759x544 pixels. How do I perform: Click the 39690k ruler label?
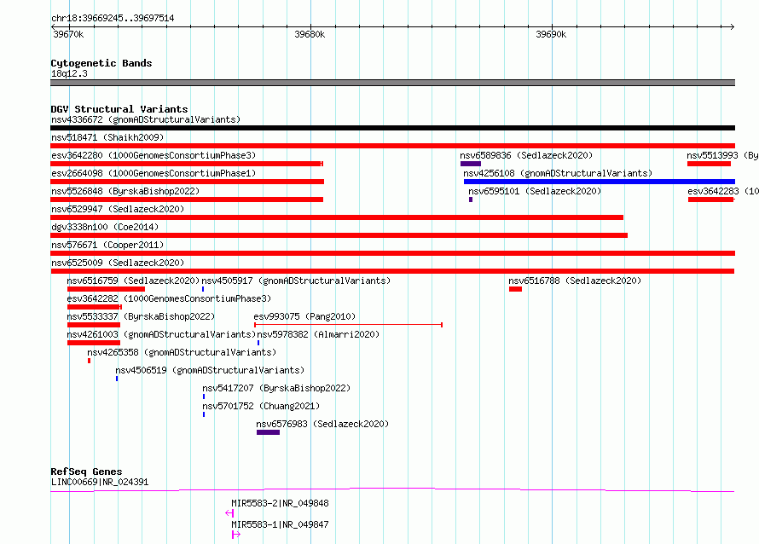[x=551, y=34]
